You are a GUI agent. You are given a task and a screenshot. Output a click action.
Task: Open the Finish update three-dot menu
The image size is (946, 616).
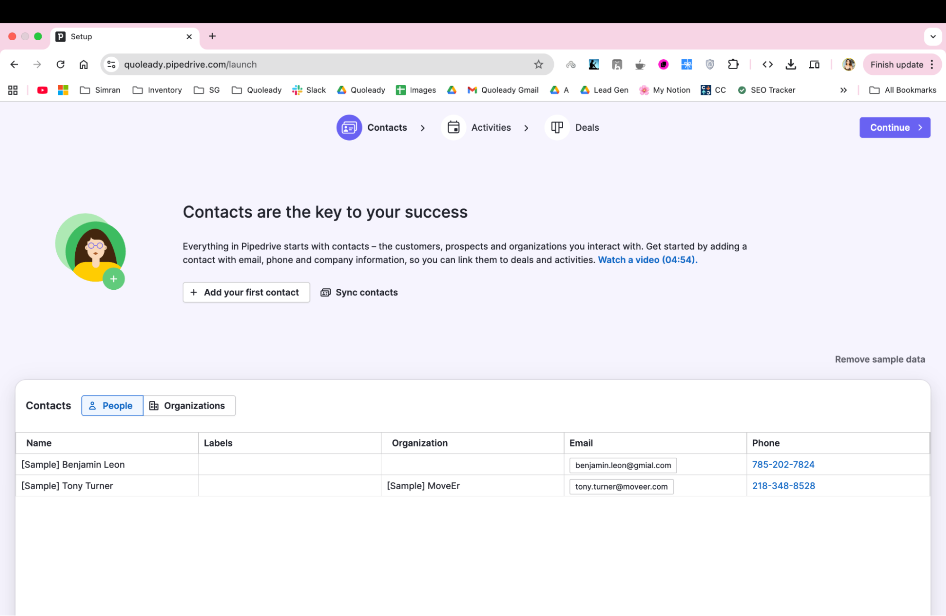(x=931, y=64)
